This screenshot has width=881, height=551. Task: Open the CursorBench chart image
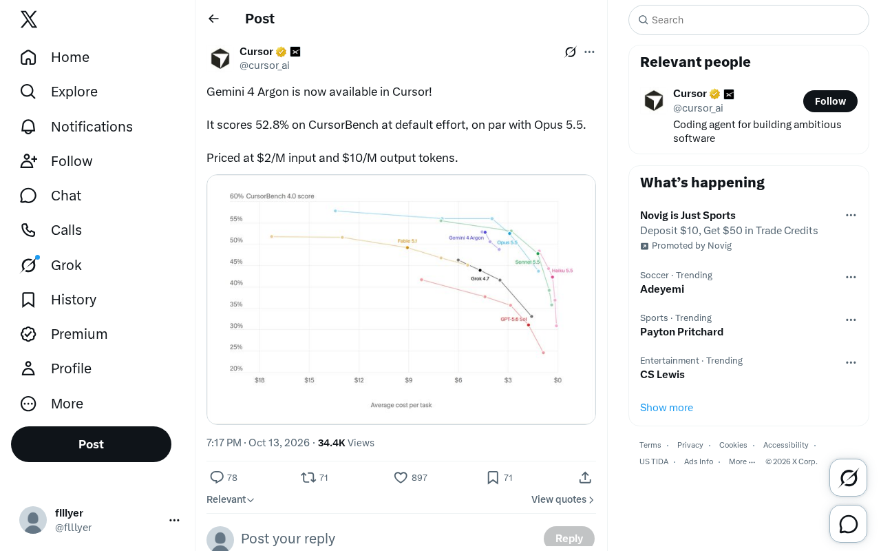coord(401,300)
